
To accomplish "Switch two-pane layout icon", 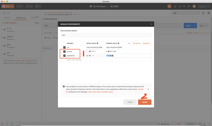I will (x=200, y=124).
